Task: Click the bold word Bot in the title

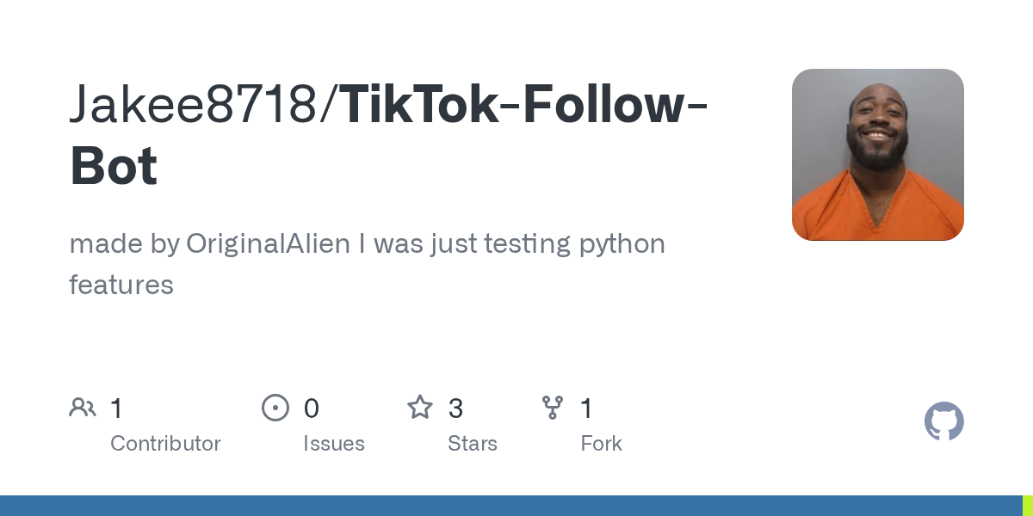Action: point(114,167)
